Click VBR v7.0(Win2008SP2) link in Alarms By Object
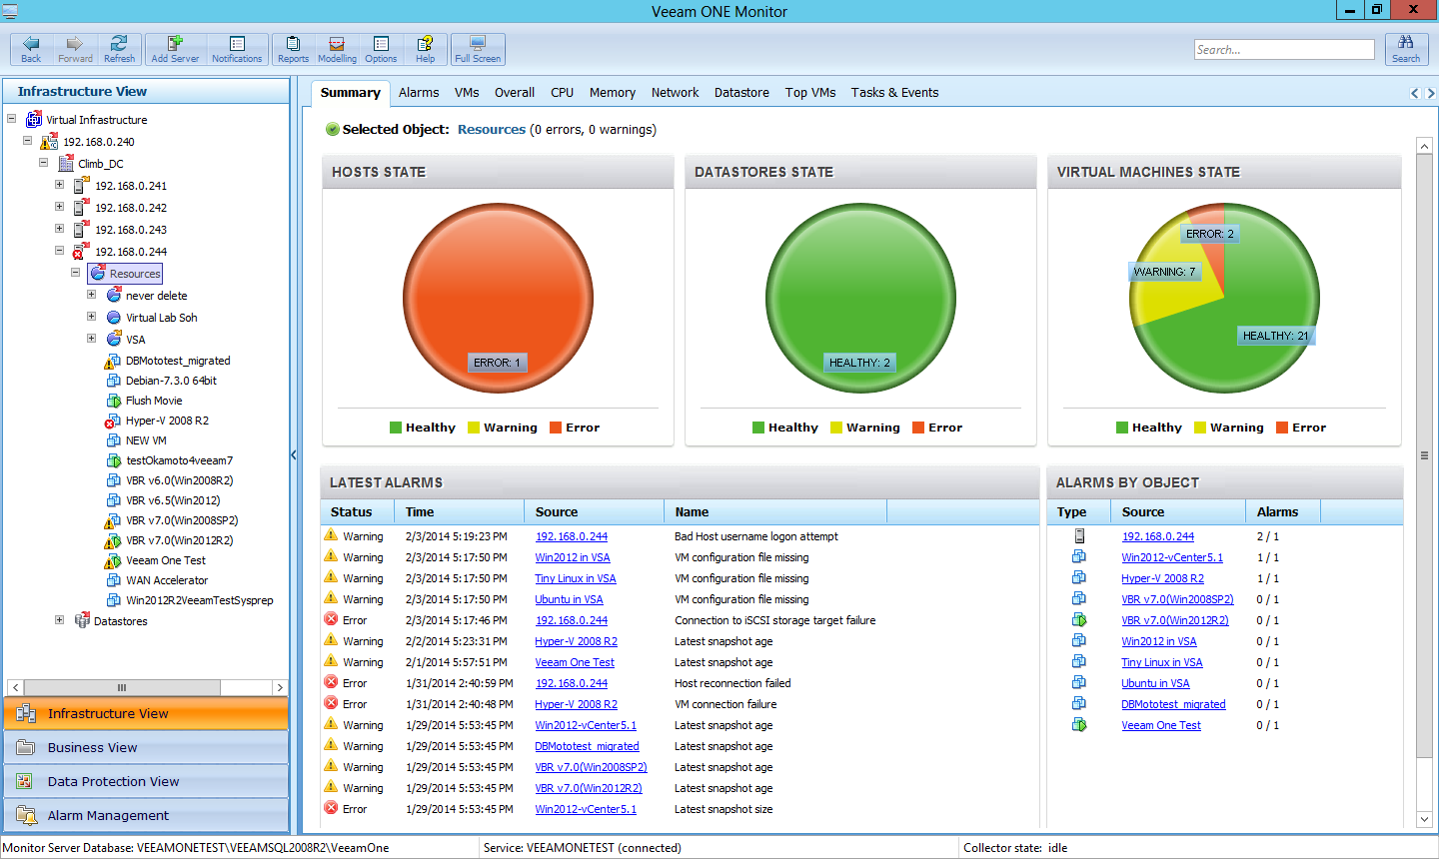 (1177, 599)
